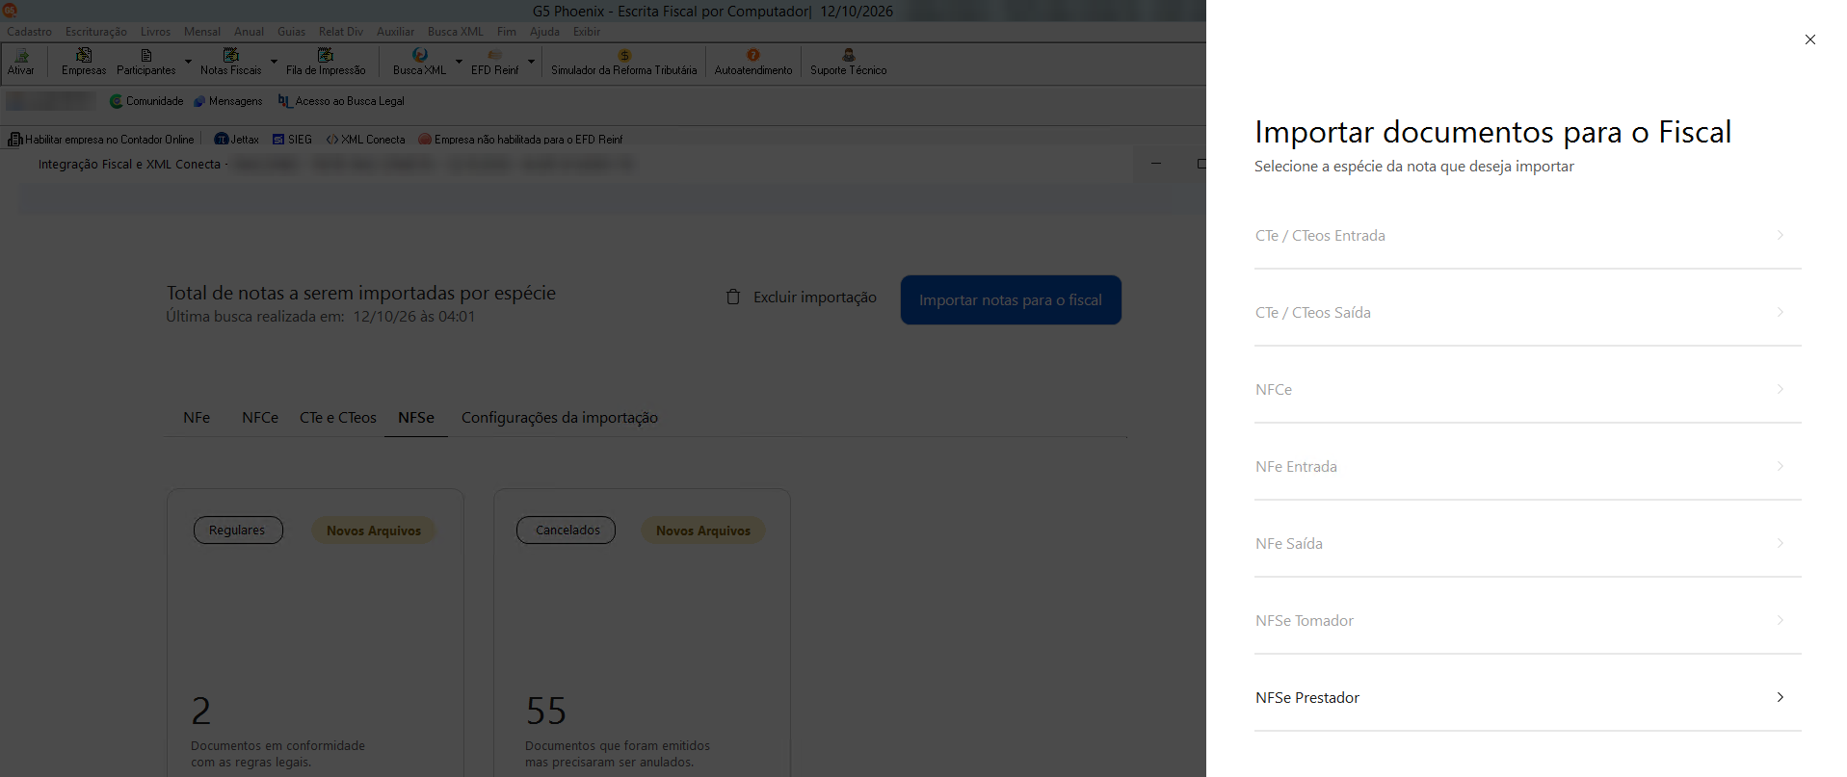This screenshot has width=1847, height=777.
Task: Open Notas Fiscais toolbar icon
Action: [231, 62]
